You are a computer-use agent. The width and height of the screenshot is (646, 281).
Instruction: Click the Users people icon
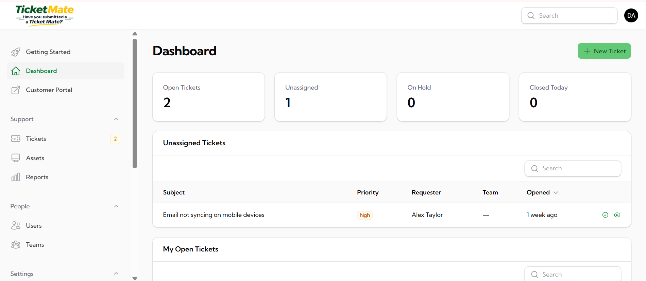click(16, 226)
